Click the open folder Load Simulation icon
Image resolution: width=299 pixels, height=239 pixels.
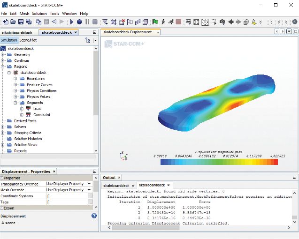click(x=13, y=22)
